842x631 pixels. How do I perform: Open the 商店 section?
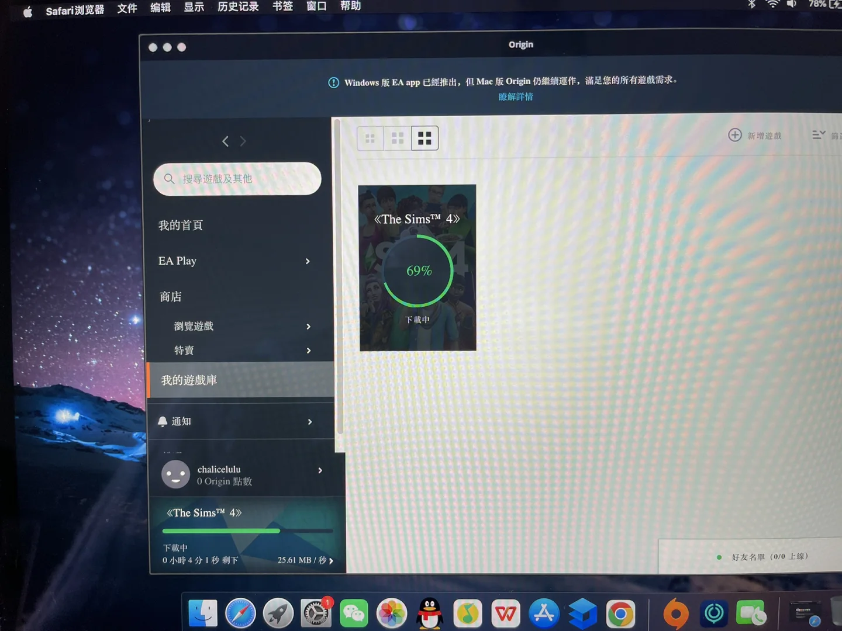click(x=171, y=297)
